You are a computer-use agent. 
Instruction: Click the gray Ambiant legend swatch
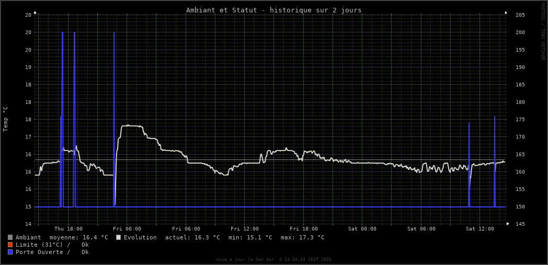pyautogui.click(x=10, y=237)
